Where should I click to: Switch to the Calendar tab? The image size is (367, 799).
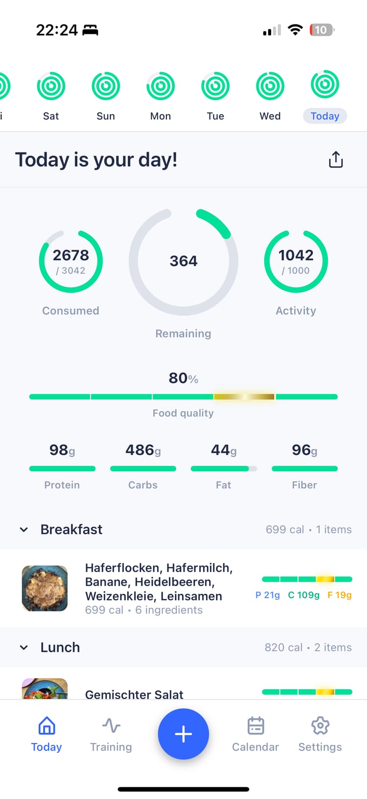tap(255, 733)
